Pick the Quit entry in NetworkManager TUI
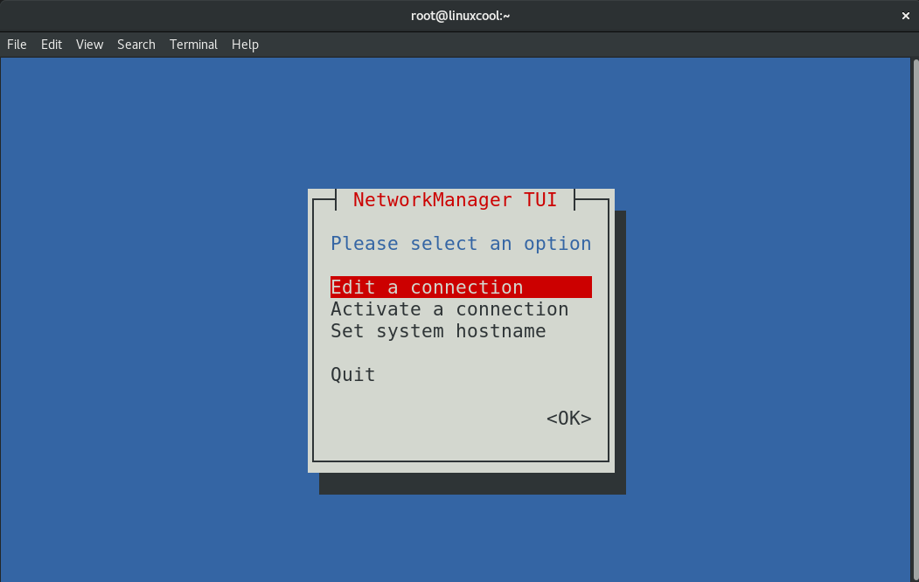Screen dimensions: 919x582 353,375
